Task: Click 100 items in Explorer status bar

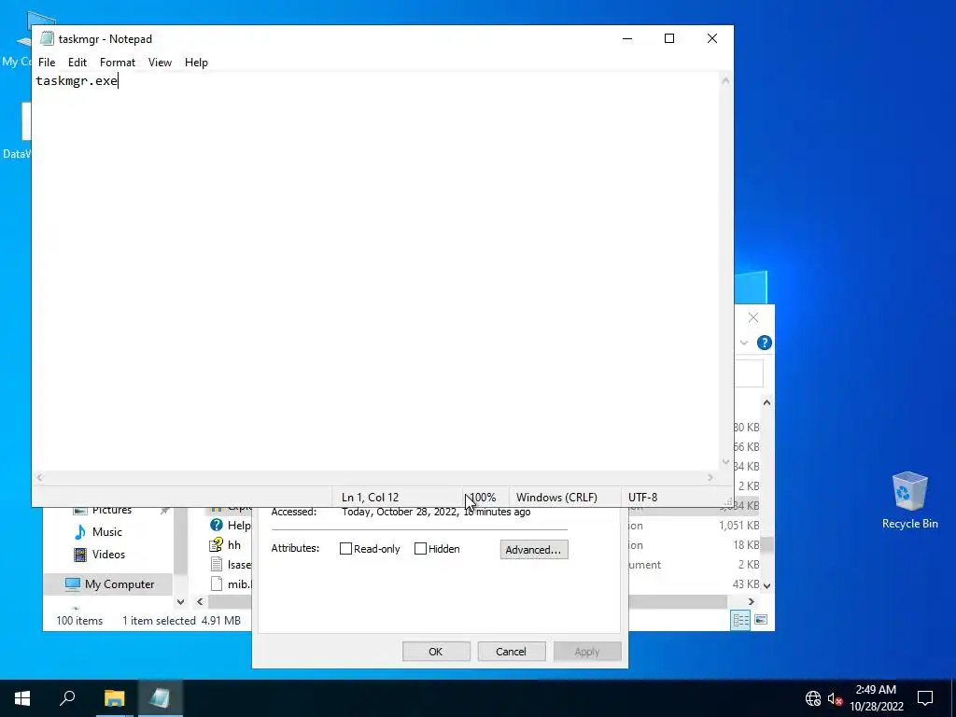Action: click(x=79, y=621)
